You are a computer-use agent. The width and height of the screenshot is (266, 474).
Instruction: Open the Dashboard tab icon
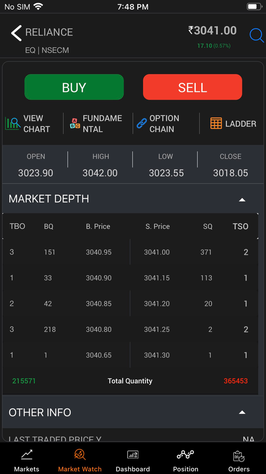(x=133, y=455)
